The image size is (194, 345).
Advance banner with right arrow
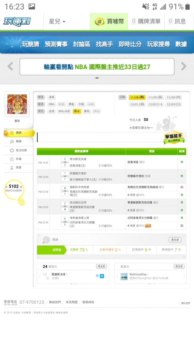point(184,66)
